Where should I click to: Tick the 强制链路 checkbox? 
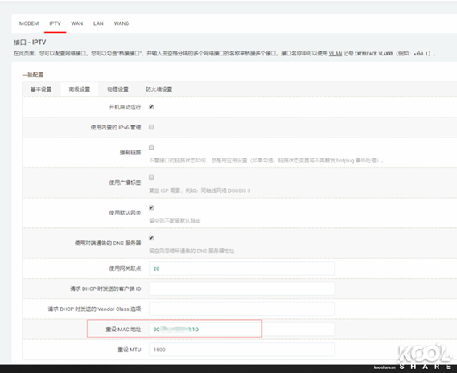(x=151, y=147)
